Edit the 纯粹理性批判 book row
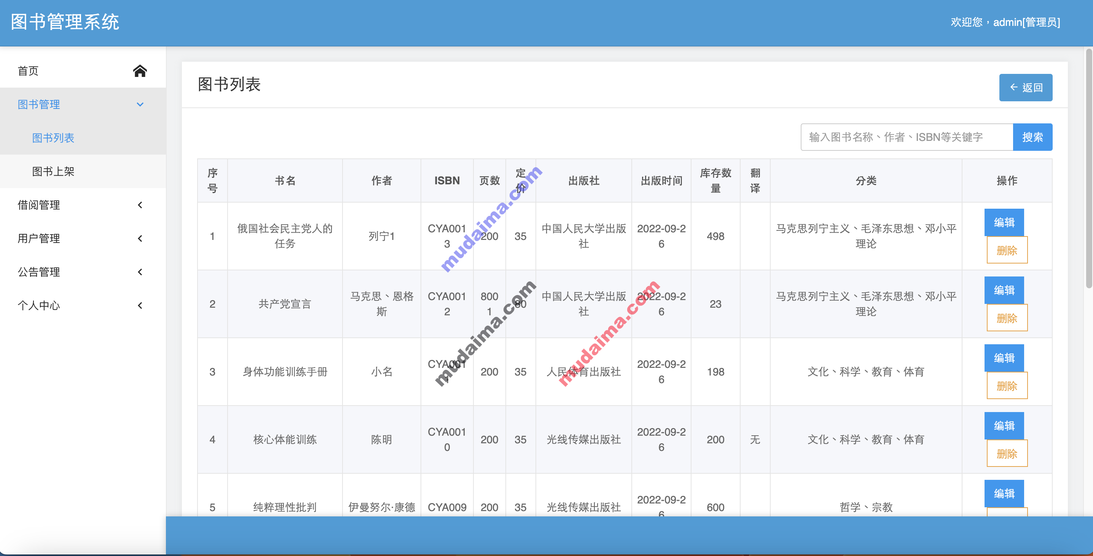 (x=1004, y=494)
